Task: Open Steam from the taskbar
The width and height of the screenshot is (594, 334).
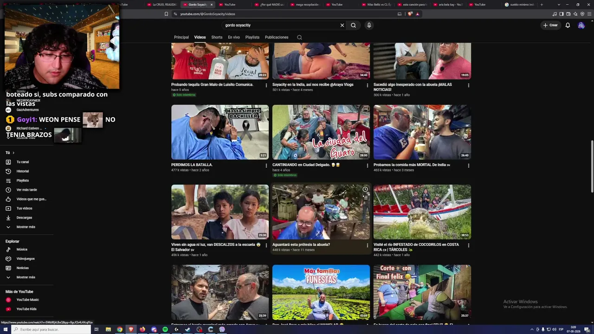Action: click(188, 329)
